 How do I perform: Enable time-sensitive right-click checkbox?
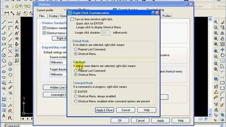click(72, 19)
